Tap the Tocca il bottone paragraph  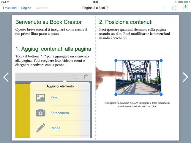[x=52, y=61]
